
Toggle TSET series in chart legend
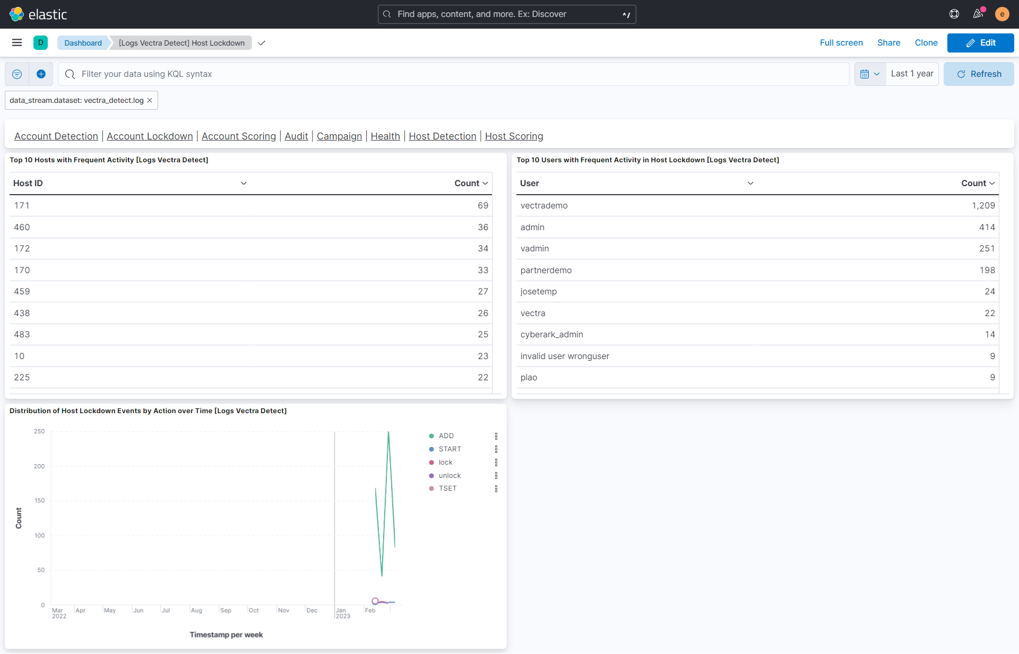[x=448, y=489]
